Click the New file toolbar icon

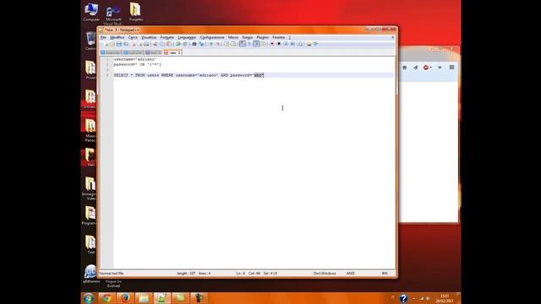point(106,44)
